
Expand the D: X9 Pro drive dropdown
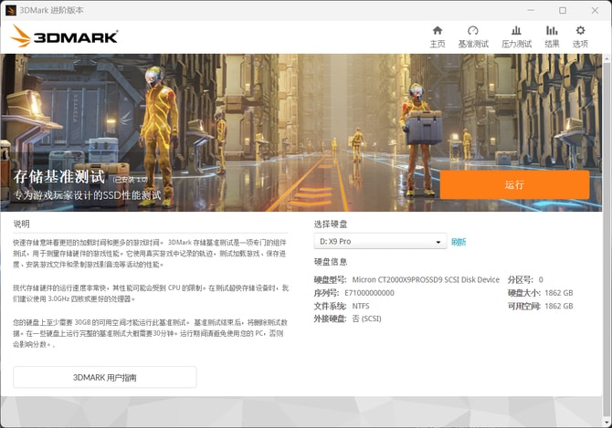pyautogui.click(x=380, y=242)
